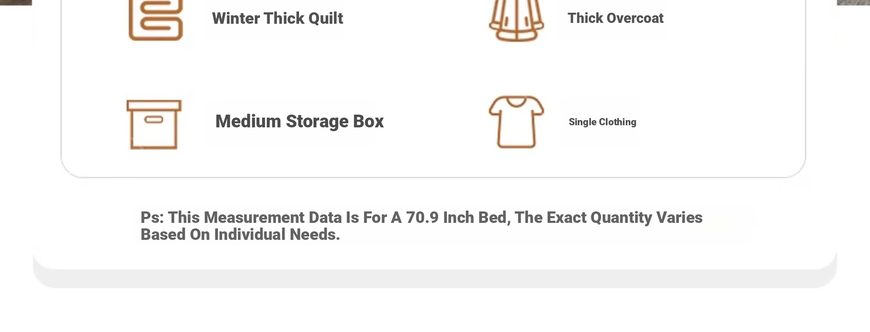Select the Thick Overcoat label

coord(615,18)
